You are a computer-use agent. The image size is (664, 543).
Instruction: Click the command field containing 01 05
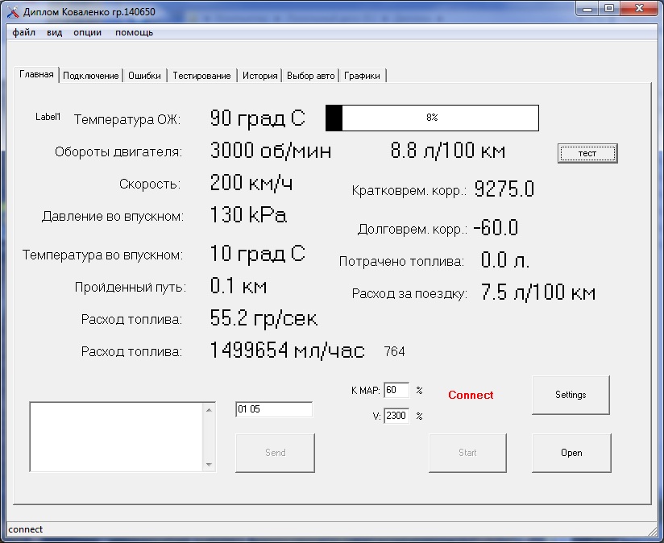pyautogui.click(x=273, y=409)
